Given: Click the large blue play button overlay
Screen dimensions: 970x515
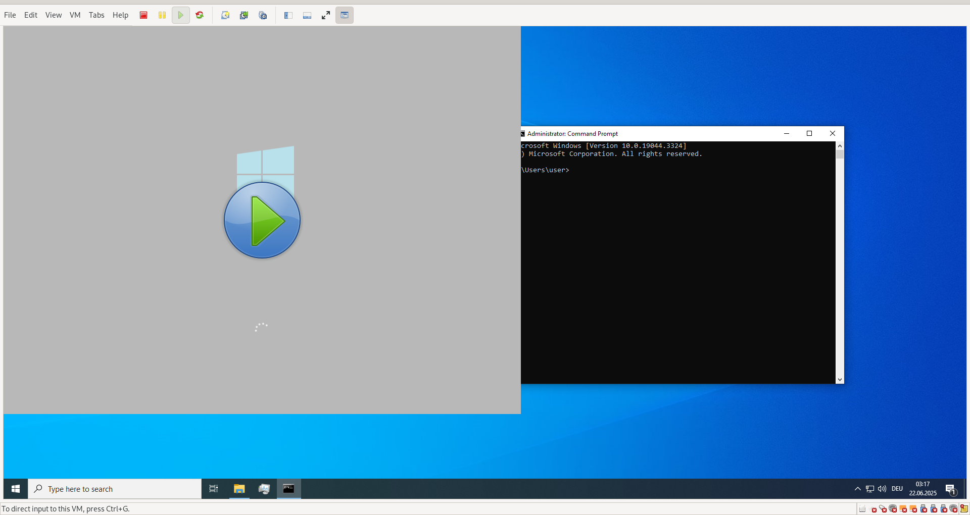Looking at the screenshot, I should tap(262, 220).
